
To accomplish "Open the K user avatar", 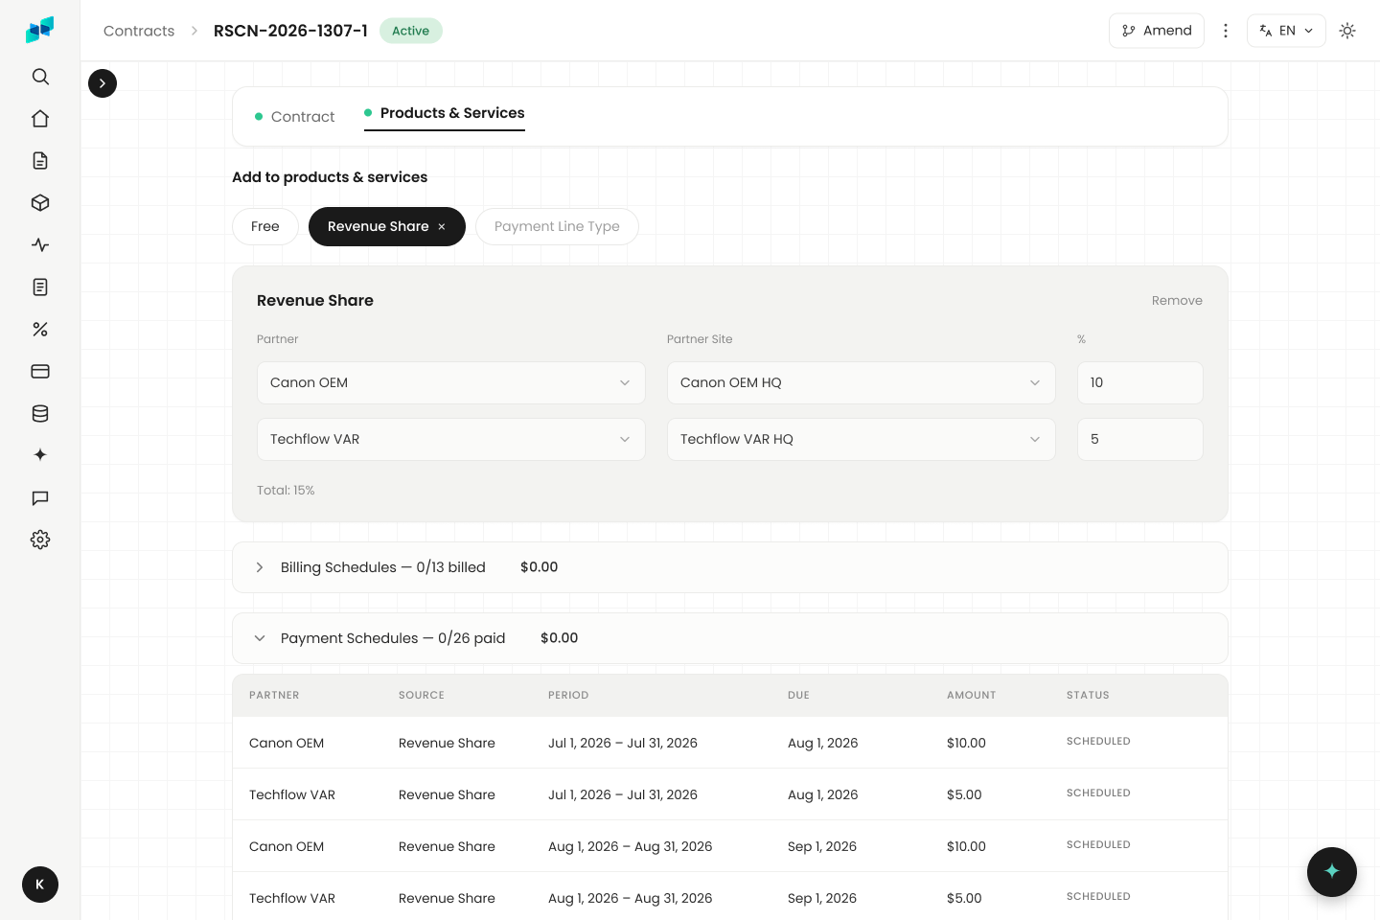I will click(40, 885).
